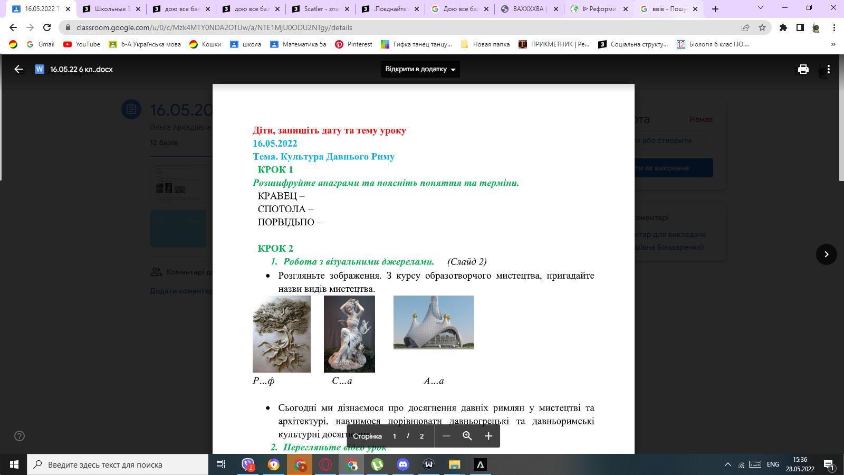
Task: Open Discord from the taskbar
Action: [x=403, y=464]
